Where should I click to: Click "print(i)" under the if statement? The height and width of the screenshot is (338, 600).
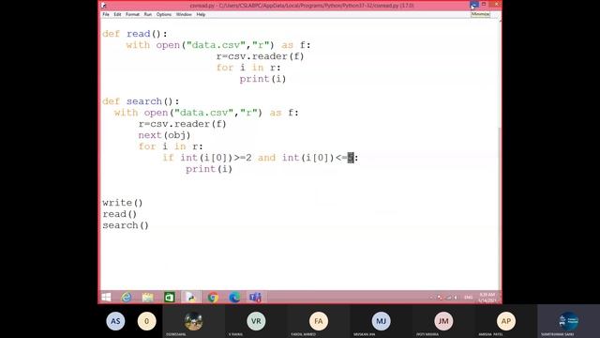pyautogui.click(x=209, y=169)
